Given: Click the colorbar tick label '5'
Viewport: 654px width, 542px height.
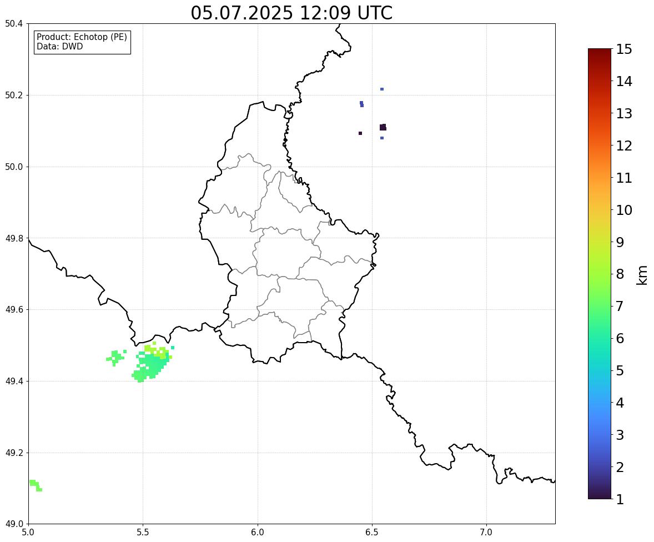Looking at the screenshot, I should (x=620, y=370).
